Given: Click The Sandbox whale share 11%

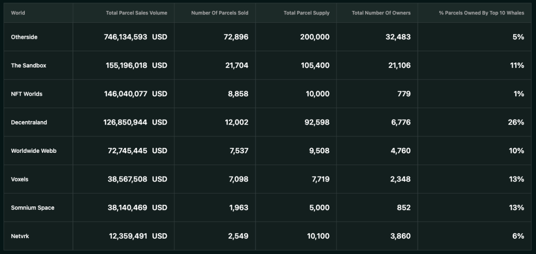Looking at the screenshot, I should 517,65.
